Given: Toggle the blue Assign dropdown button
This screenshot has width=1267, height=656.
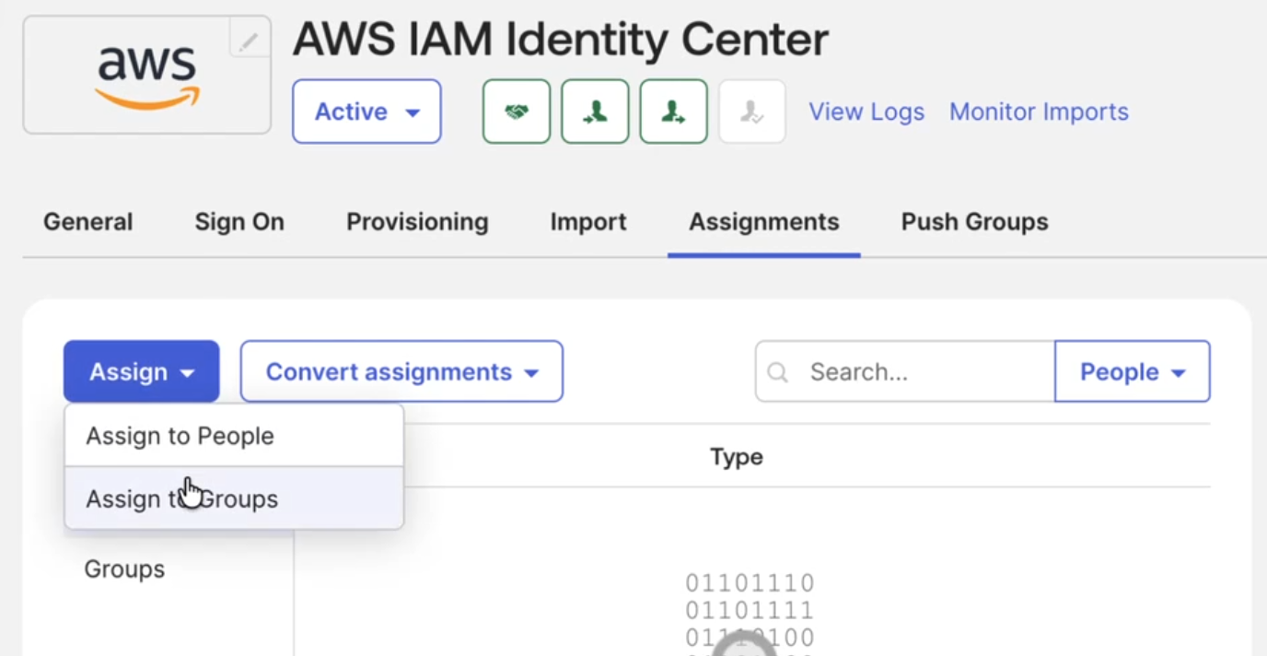Looking at the screenshot, I should click(142, 371).
